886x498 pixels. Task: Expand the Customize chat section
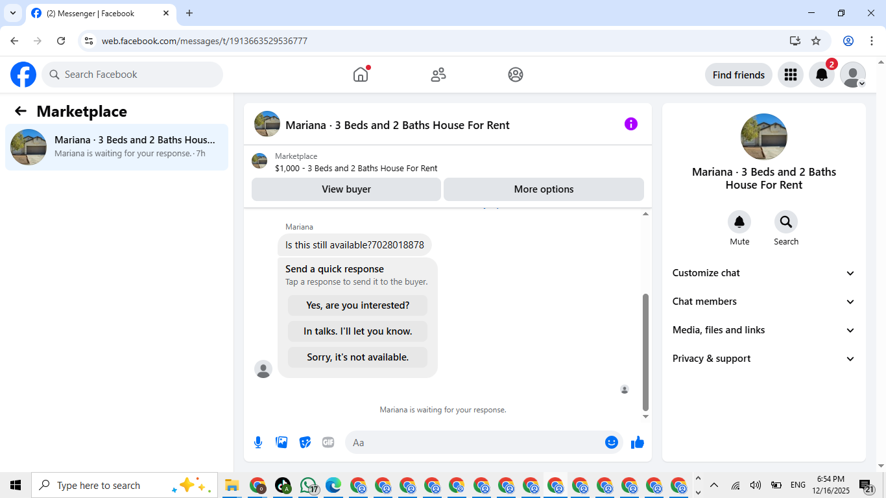[764, 273]
